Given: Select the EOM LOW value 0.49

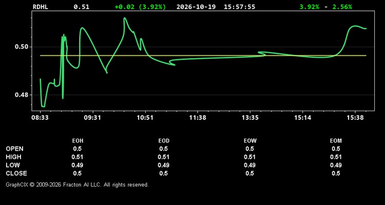Looking at the screenshot, I should click(336, 165).
